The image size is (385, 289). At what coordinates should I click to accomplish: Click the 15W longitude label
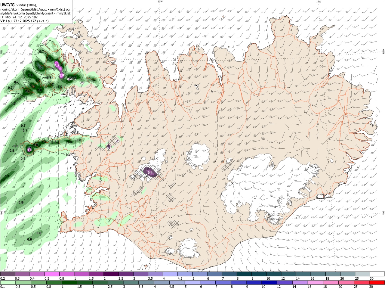point(319,2)
